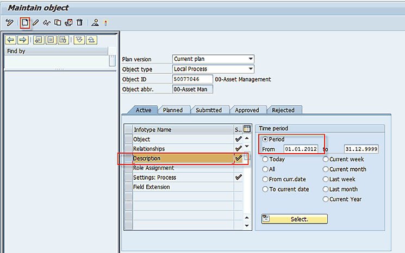Click the Delete trash can icon
Viewport: 405px width, 253px height.
pos(79,22)
